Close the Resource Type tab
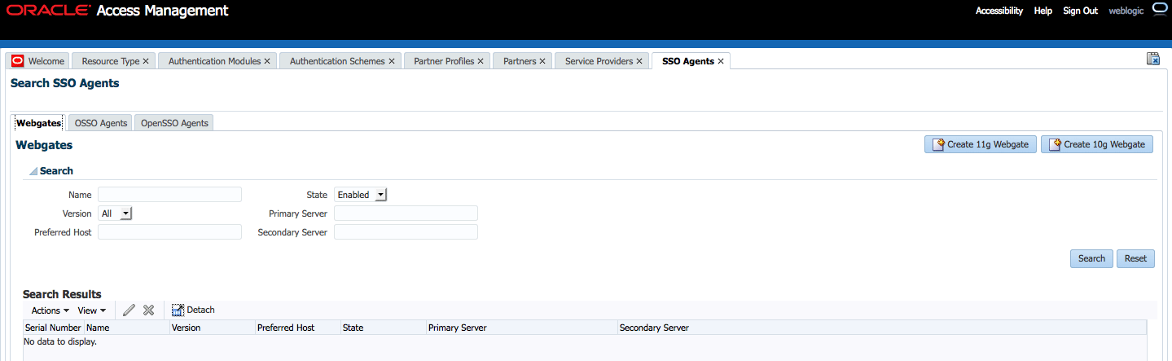Viewport: 1172px width, 361px height. pyautogui.click(x=146, y=61)
